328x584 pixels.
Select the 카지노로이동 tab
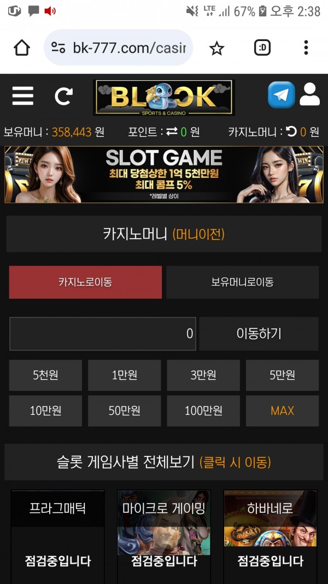(x=85, y=282)
